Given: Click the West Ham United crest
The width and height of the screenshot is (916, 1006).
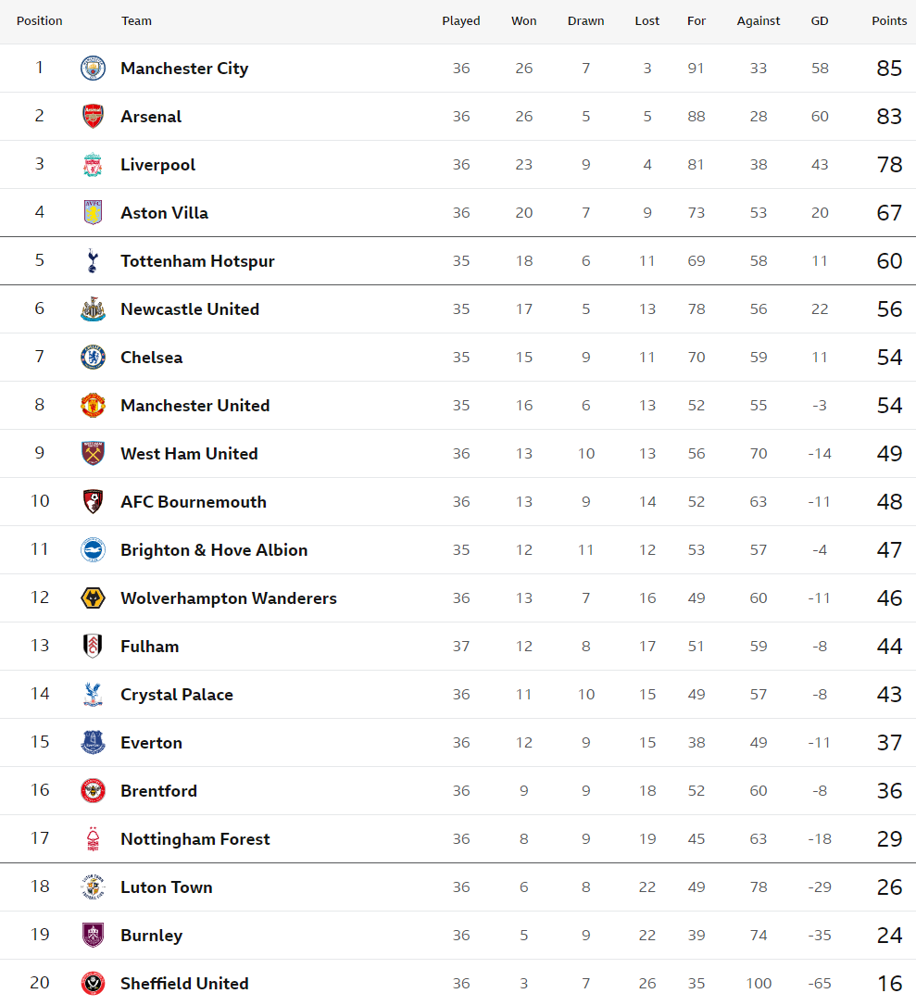Looking at the screenshot, I should (x=93, y=453).
